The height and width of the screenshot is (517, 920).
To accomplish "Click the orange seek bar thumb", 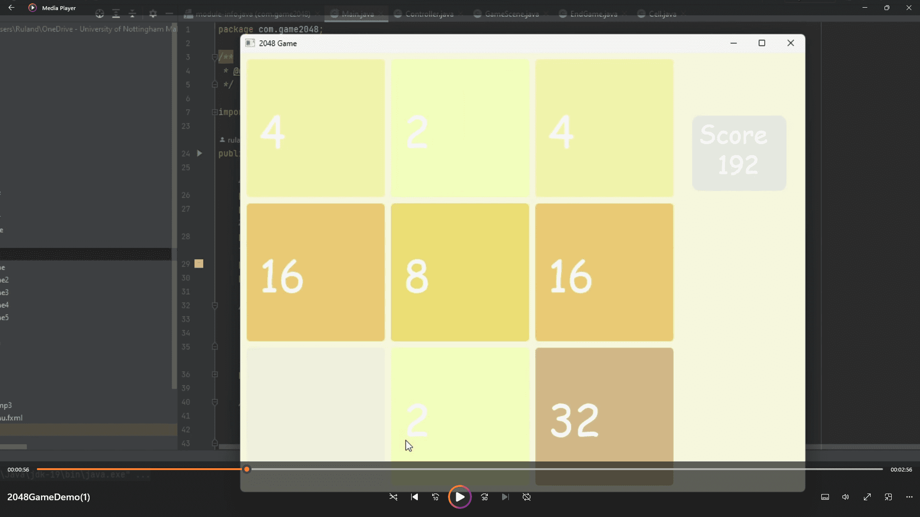I will [x=247, y=469].
